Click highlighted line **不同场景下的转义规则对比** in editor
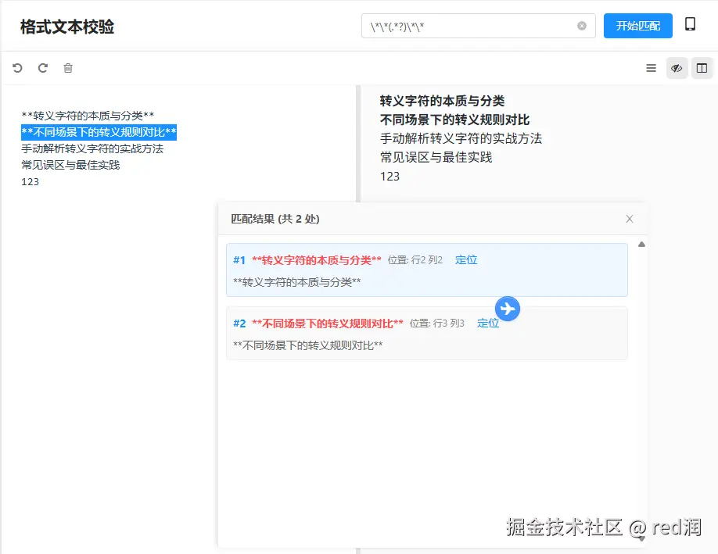This screenshot has width=718, height=554. click(x=99, y=132)
